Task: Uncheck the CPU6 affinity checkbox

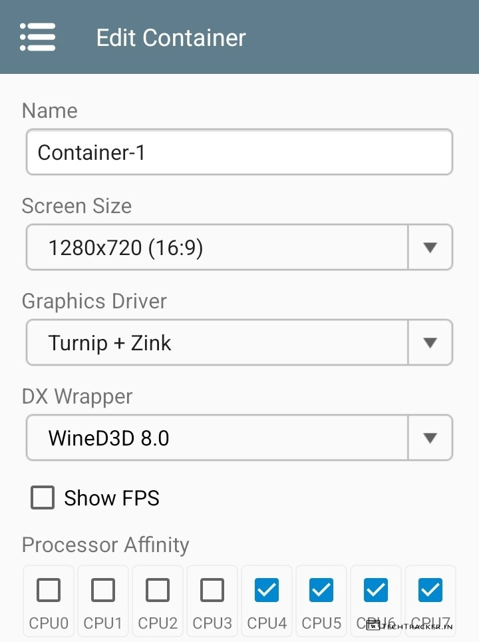Action: (x=376, y=590)
